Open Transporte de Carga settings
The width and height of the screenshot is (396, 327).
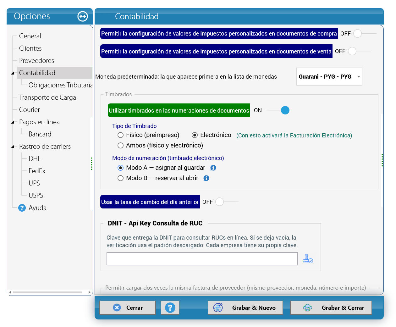pyautogui.click(x=47, y=97)
